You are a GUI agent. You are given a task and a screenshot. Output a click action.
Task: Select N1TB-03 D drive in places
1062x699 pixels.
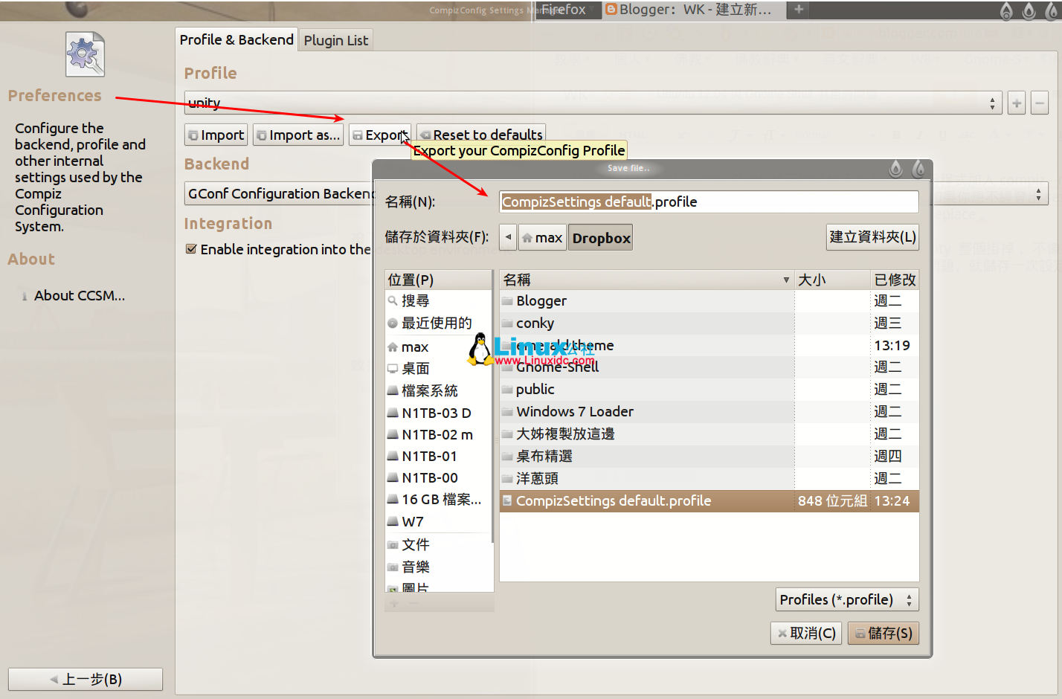coord(439,413)
